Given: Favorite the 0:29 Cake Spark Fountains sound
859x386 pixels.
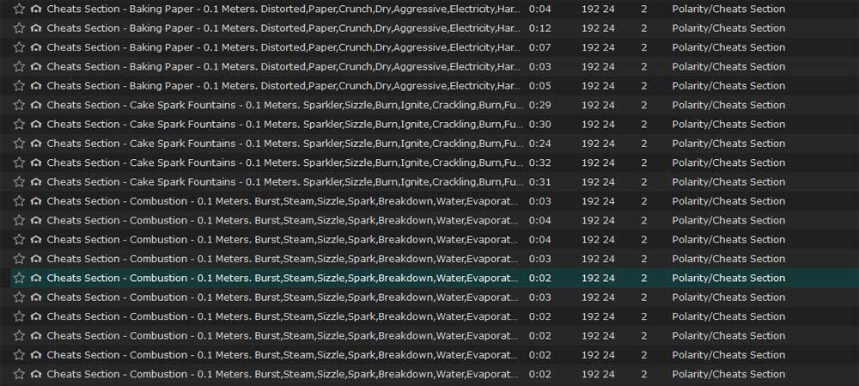Looking at the screenshot, I should pyautogui.click(x=19, y=105).
